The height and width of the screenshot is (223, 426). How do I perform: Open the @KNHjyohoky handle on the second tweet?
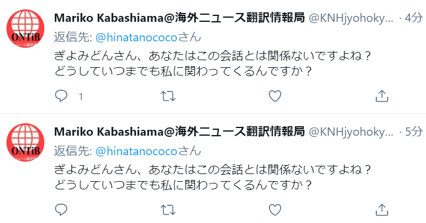click(351, 132)
